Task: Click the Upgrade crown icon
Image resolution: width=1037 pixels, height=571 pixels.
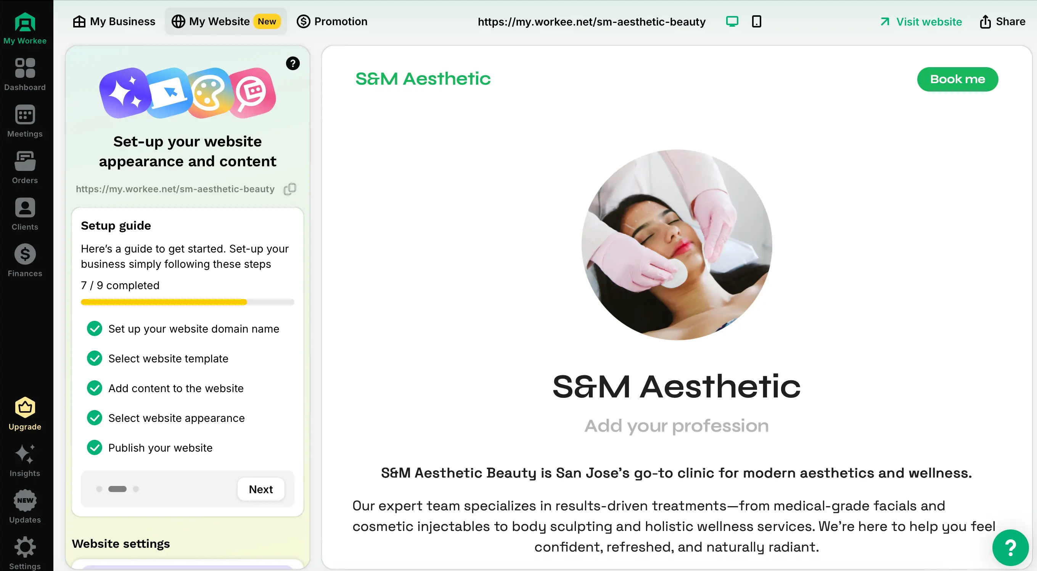Action: 25,407
